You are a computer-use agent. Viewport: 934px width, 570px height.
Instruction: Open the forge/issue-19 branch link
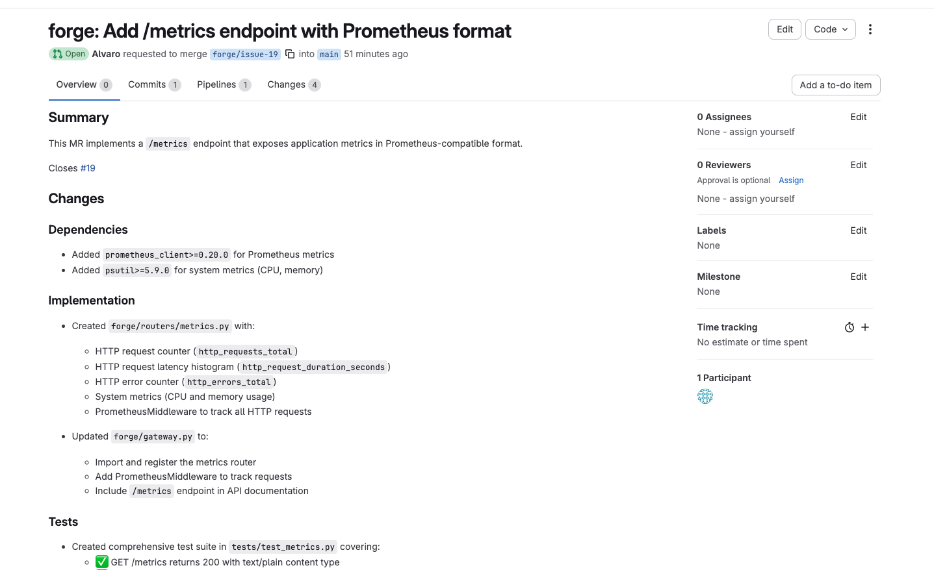coord(245,55)
